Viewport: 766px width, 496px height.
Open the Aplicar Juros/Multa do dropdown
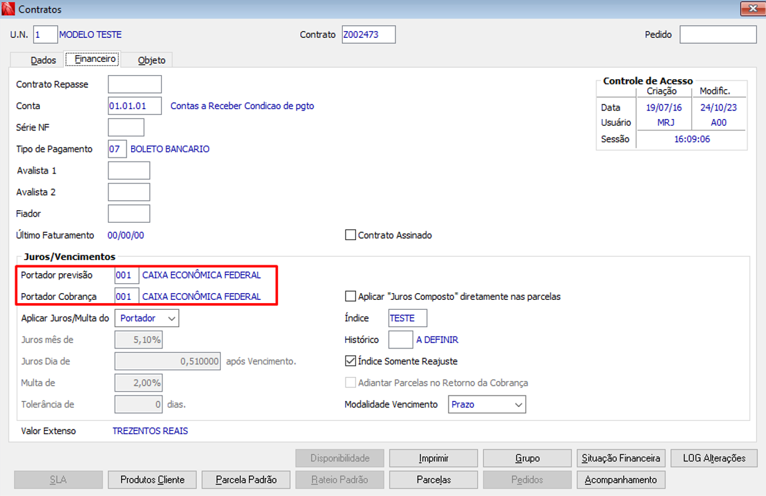point(146,318)
